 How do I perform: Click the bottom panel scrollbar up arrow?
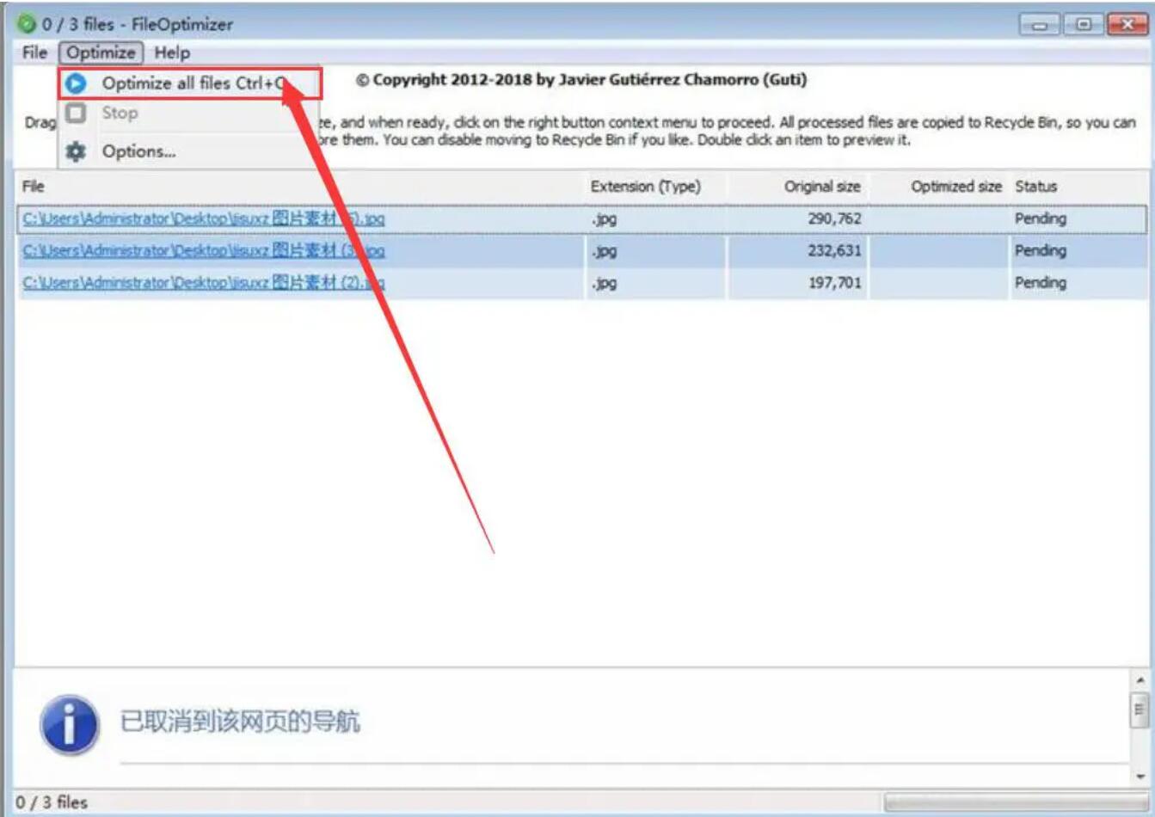pos(1140,679)
